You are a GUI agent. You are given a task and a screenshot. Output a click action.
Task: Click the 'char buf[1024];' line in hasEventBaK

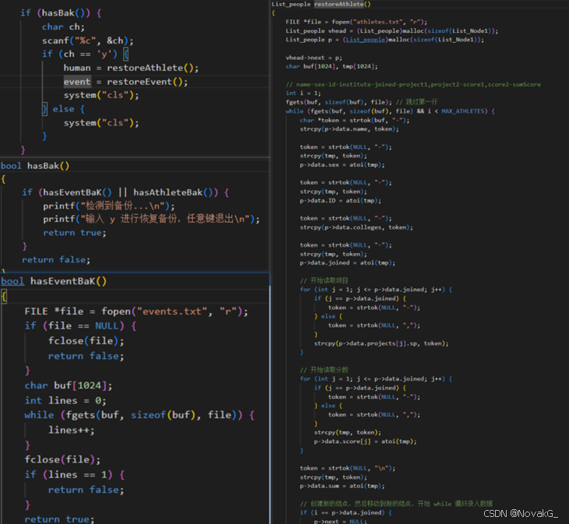coord(68,385)
